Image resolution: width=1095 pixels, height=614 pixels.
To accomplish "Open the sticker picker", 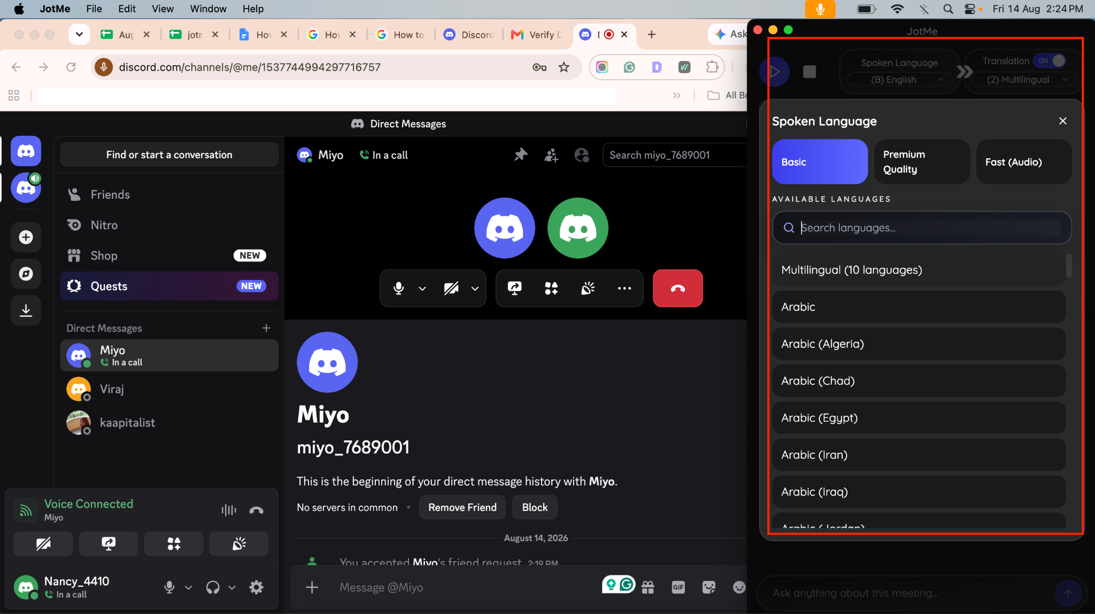I will click(x=709, y=587).
